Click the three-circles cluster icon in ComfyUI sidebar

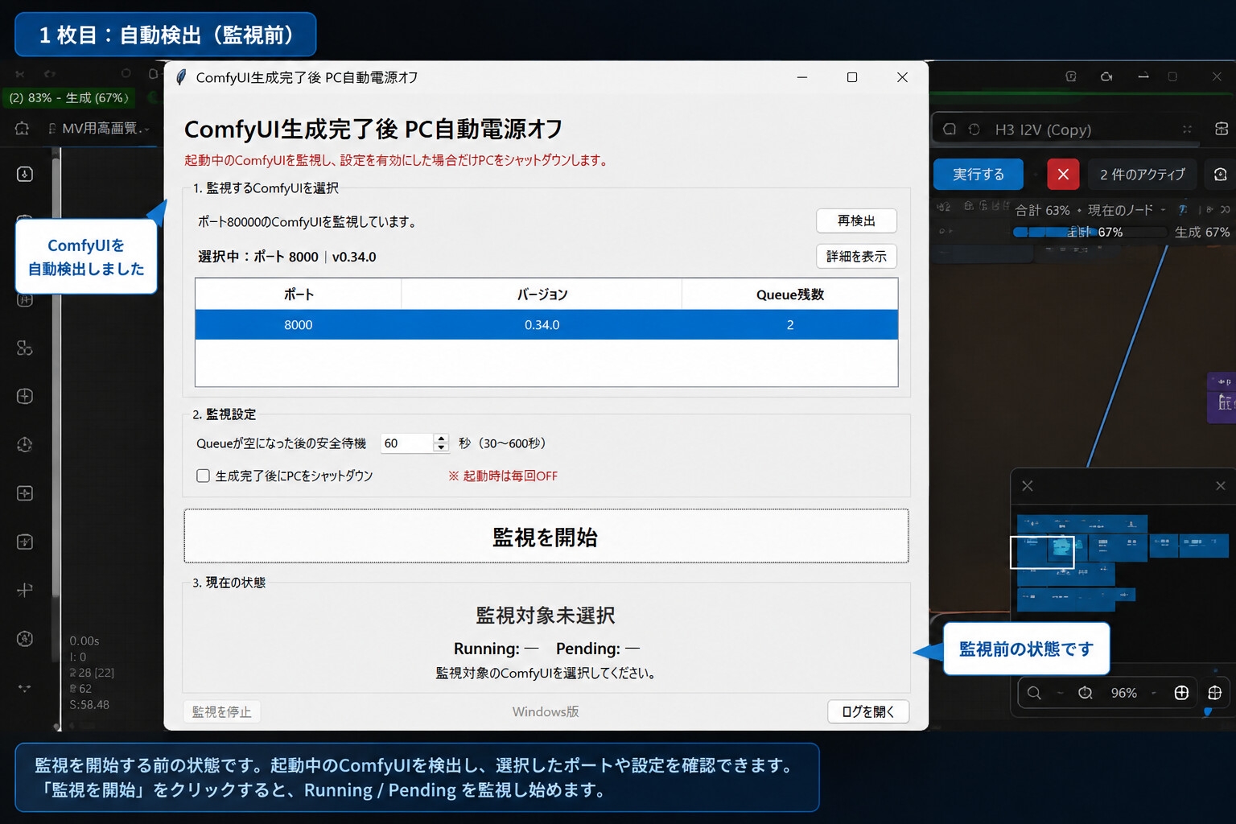point(25,348)
